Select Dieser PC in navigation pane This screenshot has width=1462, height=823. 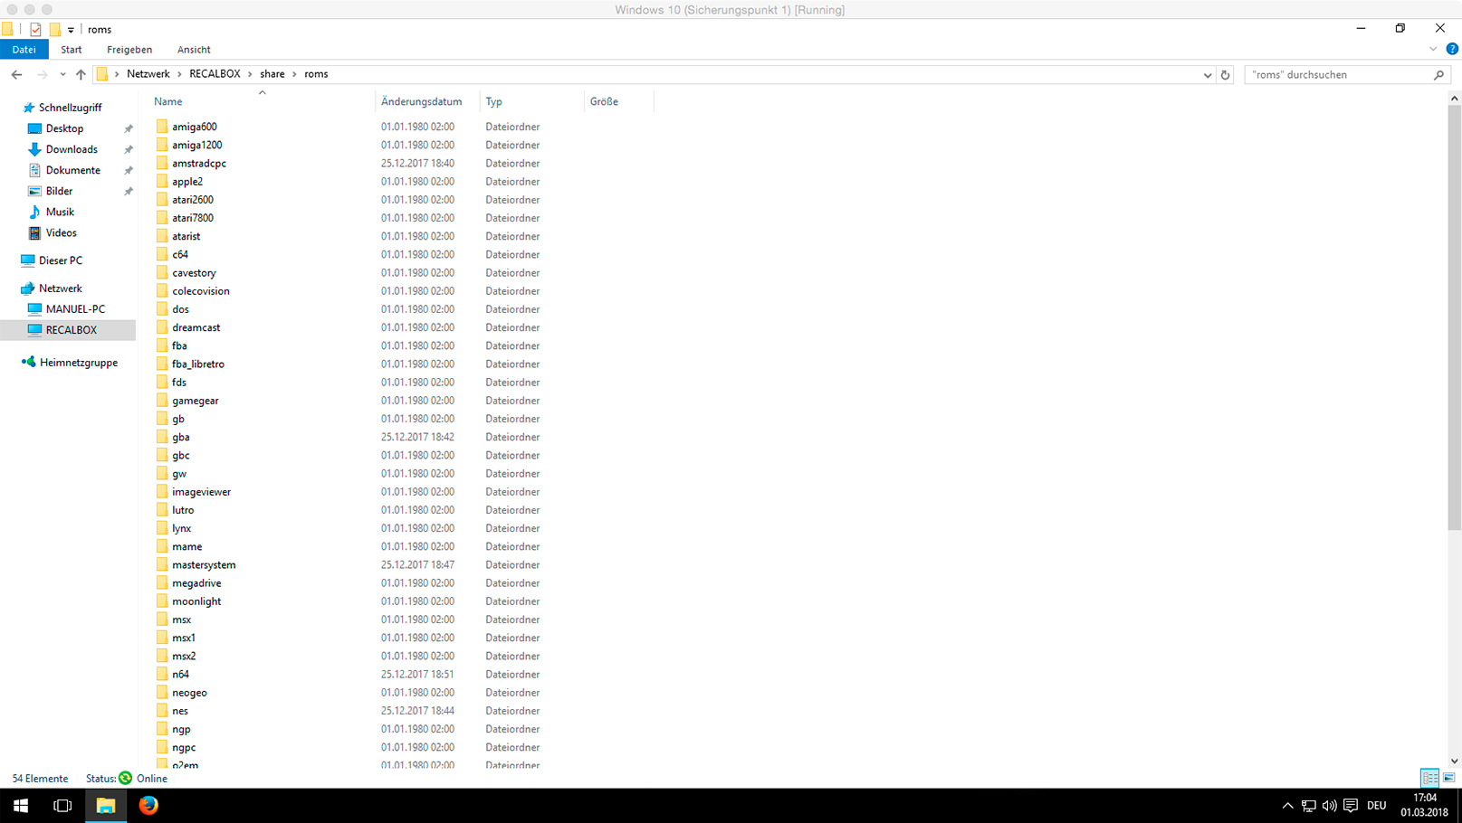pyautogui.click(x=60, y=260)
